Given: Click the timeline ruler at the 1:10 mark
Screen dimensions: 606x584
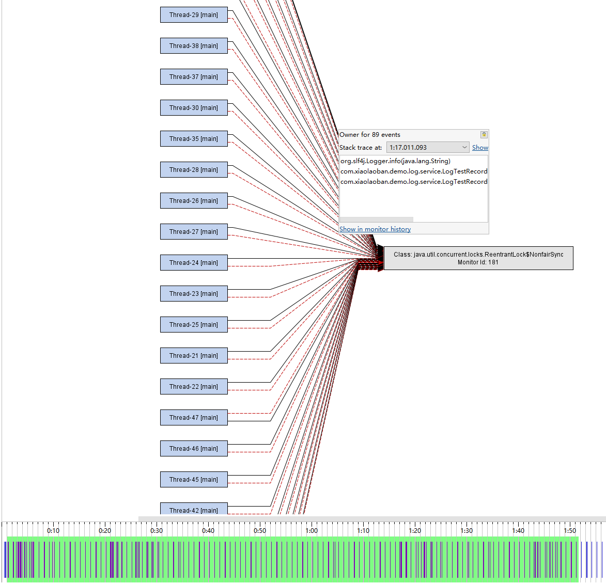Looking at the screenshot, I should tap(363, 530).
